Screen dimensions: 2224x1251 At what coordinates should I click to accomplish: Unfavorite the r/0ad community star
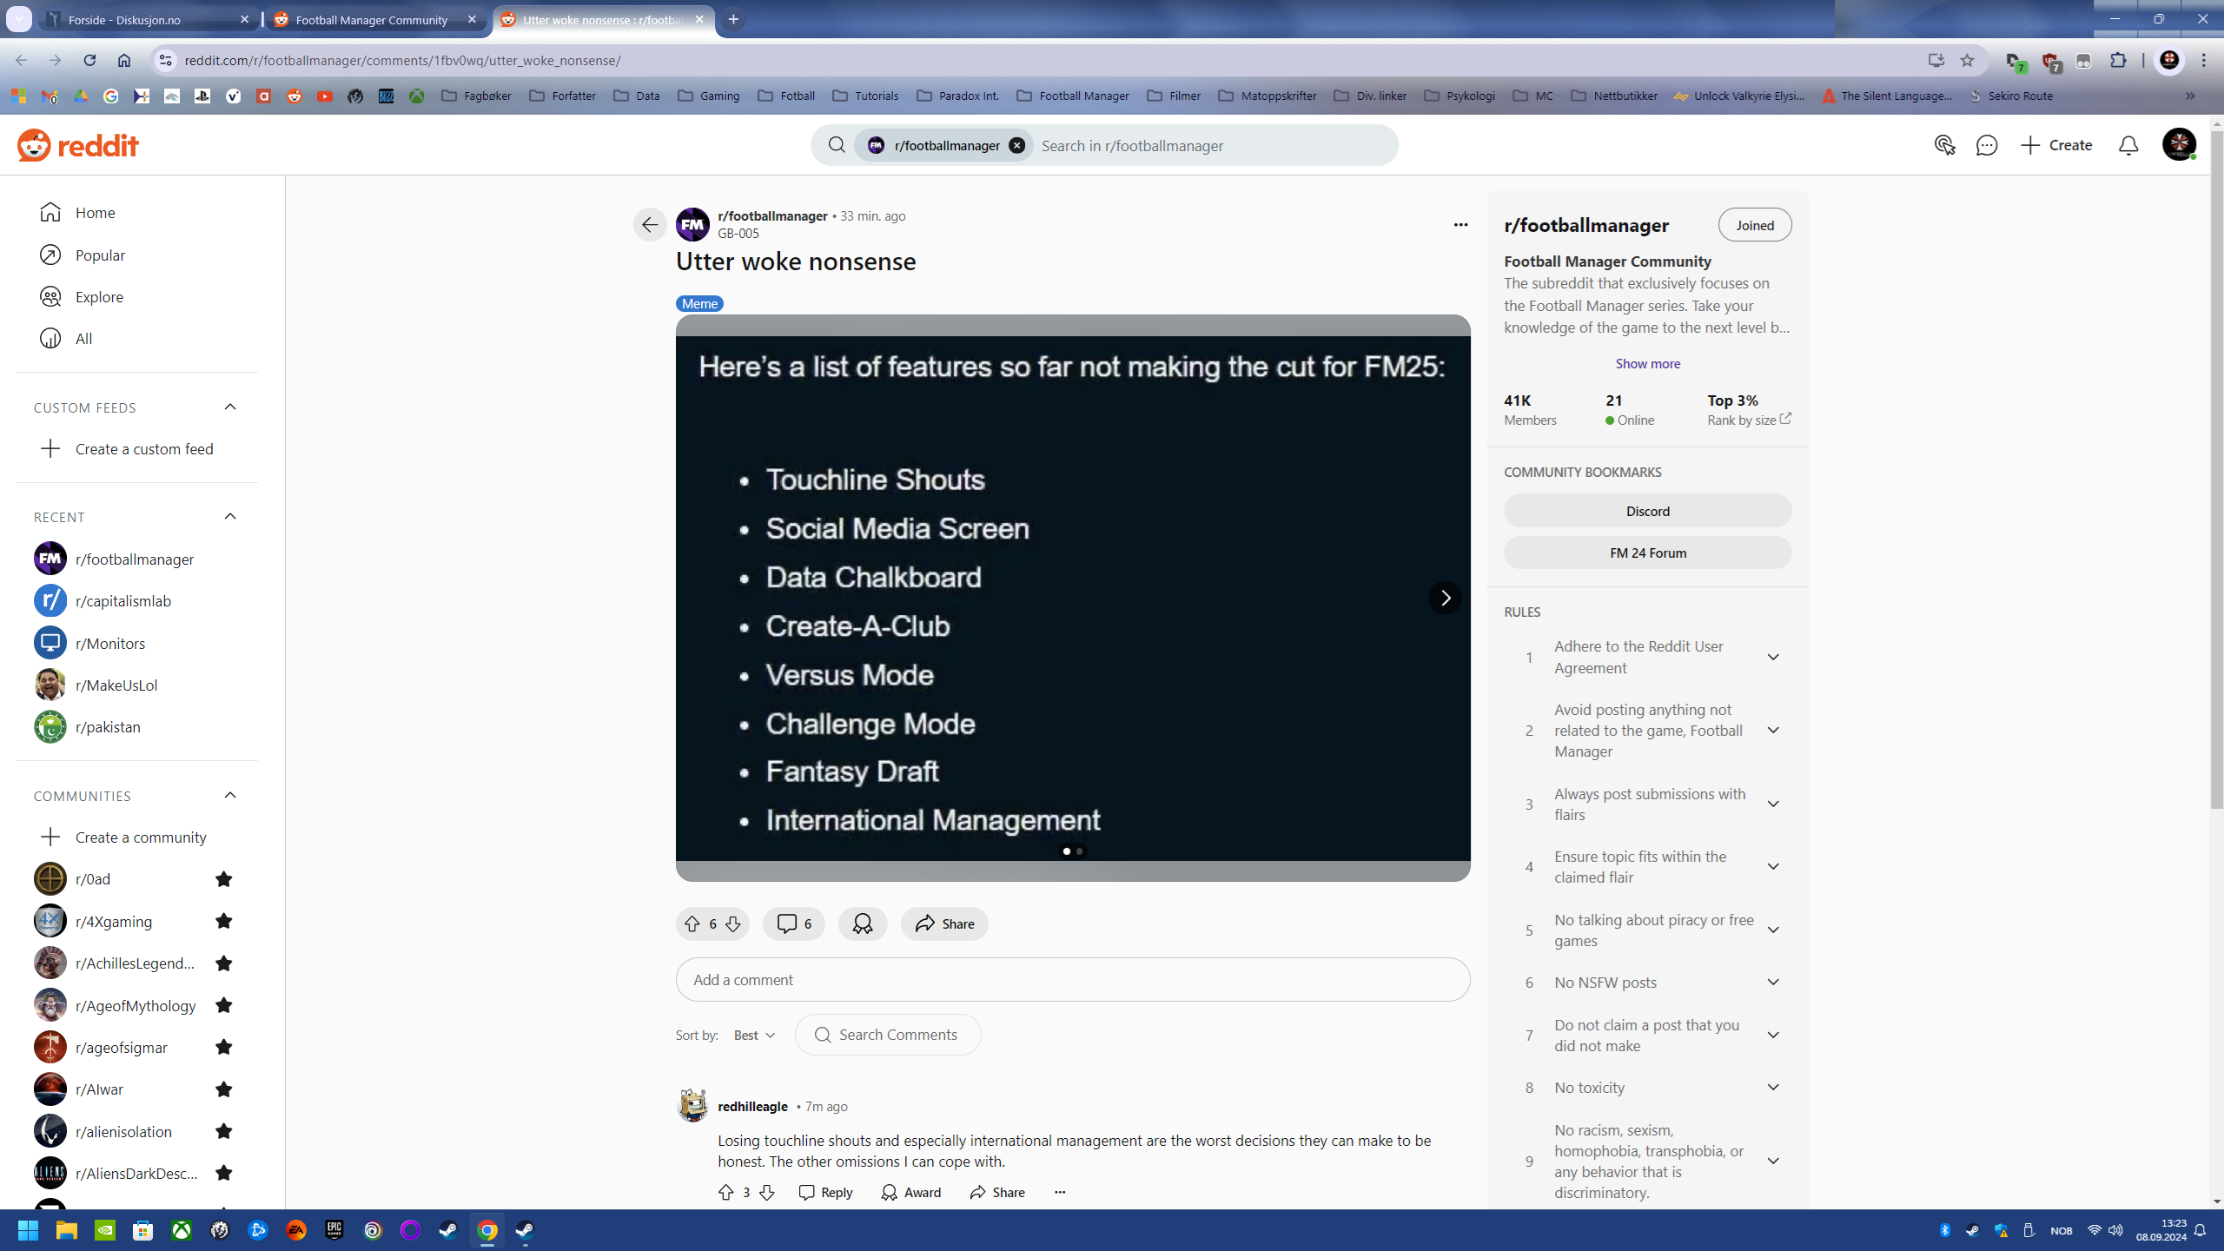223,879
